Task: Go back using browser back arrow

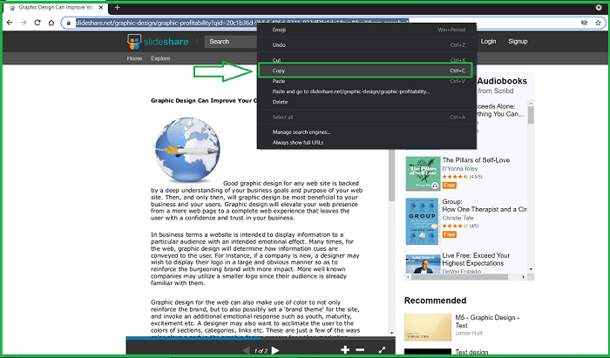Action: pyautogui.click(x=10, y=23)
